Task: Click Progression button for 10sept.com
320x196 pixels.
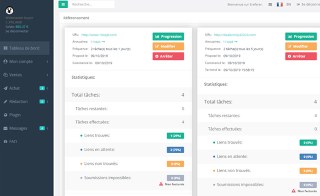Action: click(x=168, y=36)
